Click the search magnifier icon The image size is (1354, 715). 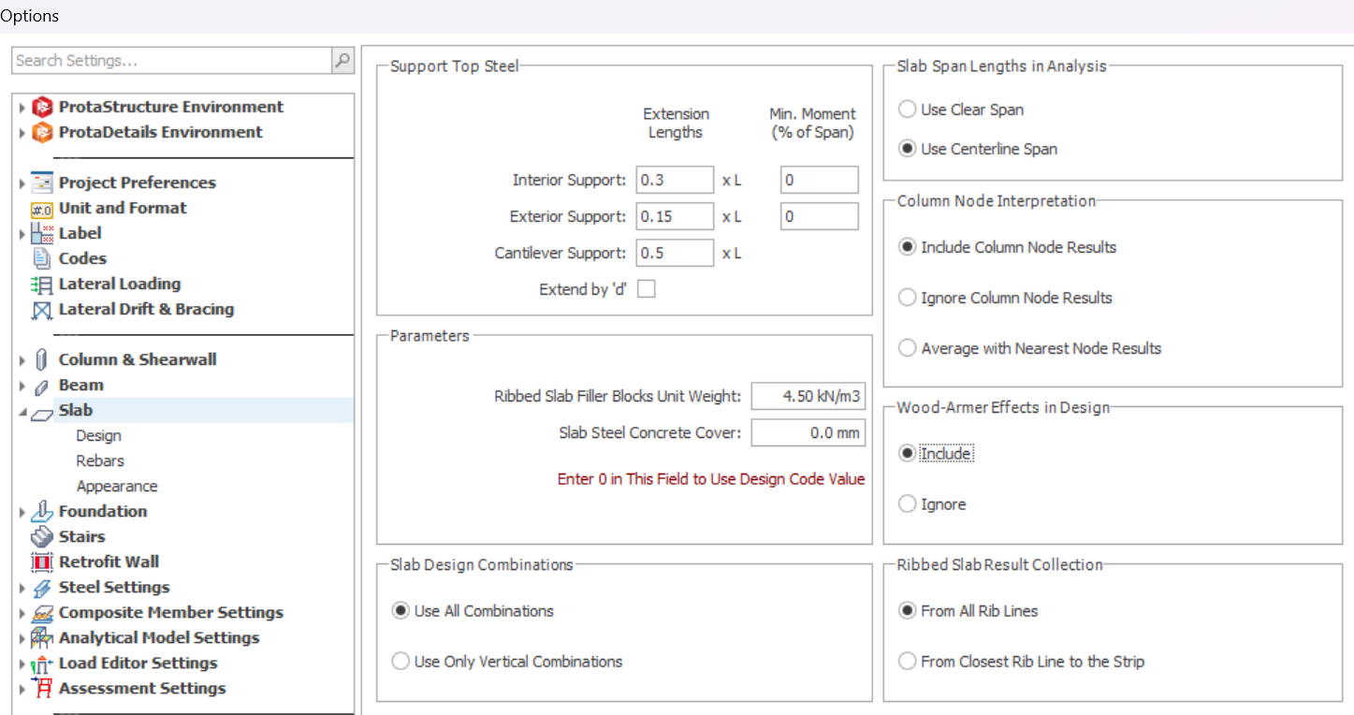342,61
